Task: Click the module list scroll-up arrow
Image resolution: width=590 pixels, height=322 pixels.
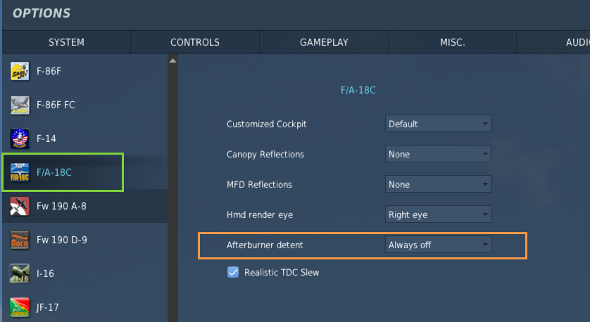Action: pyautogui.click(x=172, y=60)
